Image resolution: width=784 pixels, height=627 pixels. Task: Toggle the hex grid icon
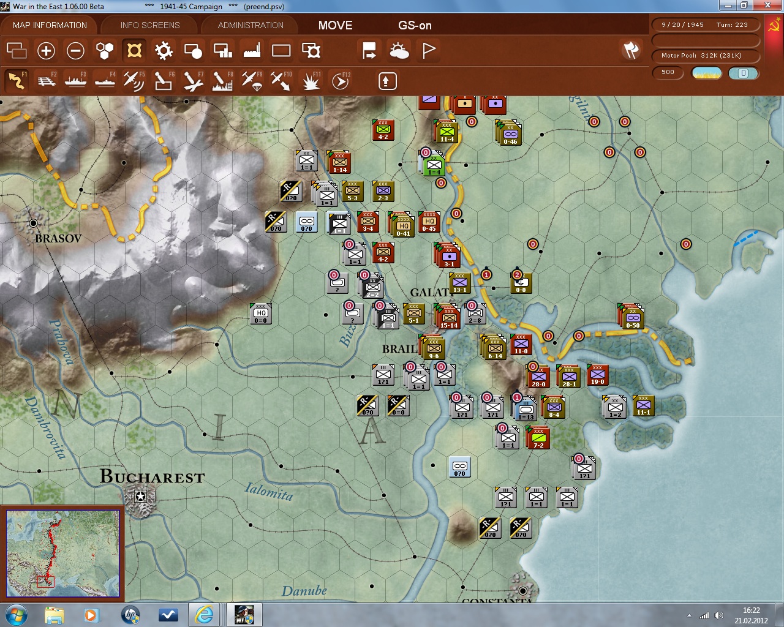[x=105, y=50]
